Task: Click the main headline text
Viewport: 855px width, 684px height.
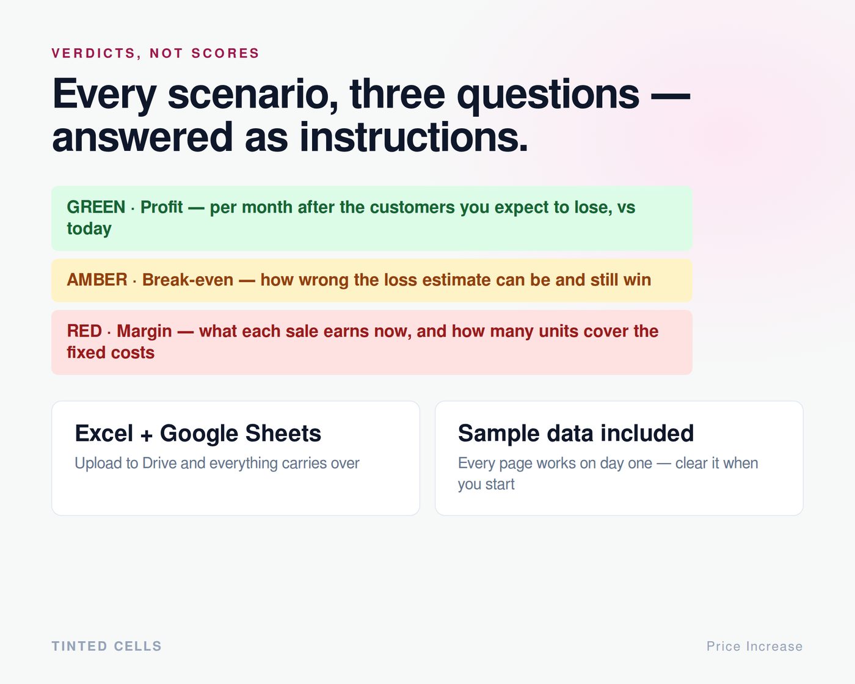Action: coord(371,115)
